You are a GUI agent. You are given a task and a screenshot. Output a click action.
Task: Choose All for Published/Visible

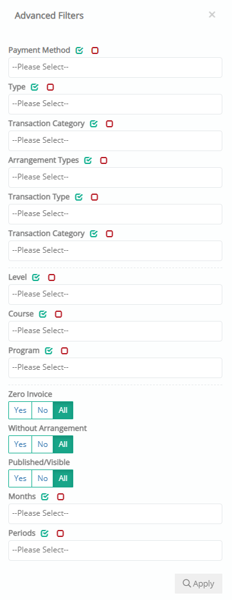(63, 478)
